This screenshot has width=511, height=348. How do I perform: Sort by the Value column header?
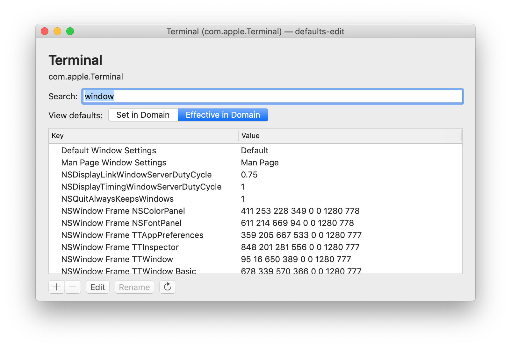[x=350, y=136]
